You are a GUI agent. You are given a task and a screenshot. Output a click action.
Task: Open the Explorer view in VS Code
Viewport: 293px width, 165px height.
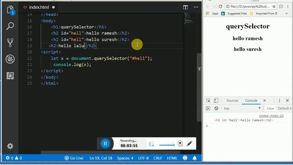10,10
